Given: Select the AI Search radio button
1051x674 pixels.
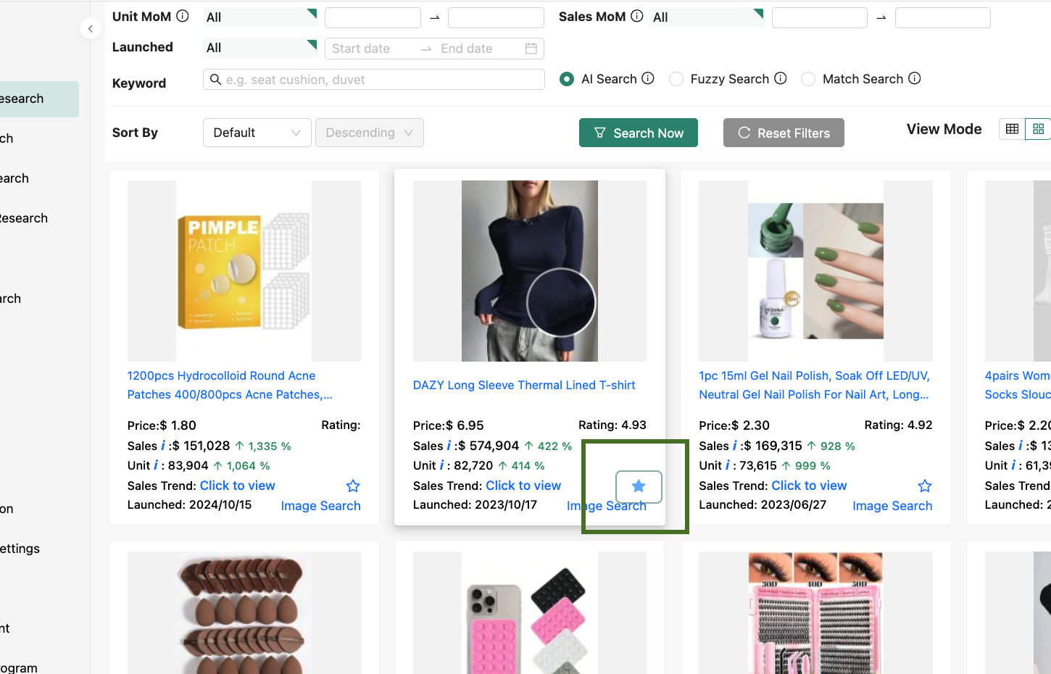Looking at the screenshot, I should (x=566, y=79).
